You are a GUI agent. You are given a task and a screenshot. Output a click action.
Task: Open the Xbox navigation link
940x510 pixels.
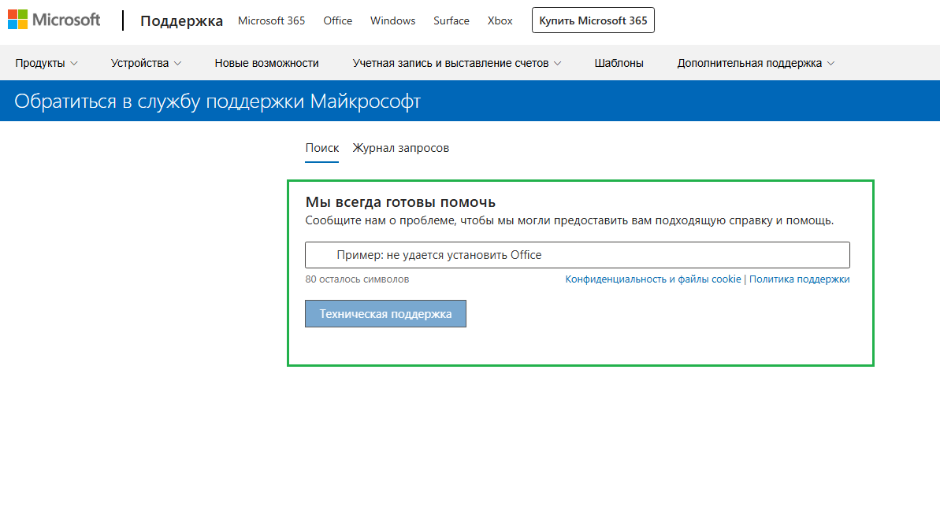[x=500, y=20]
